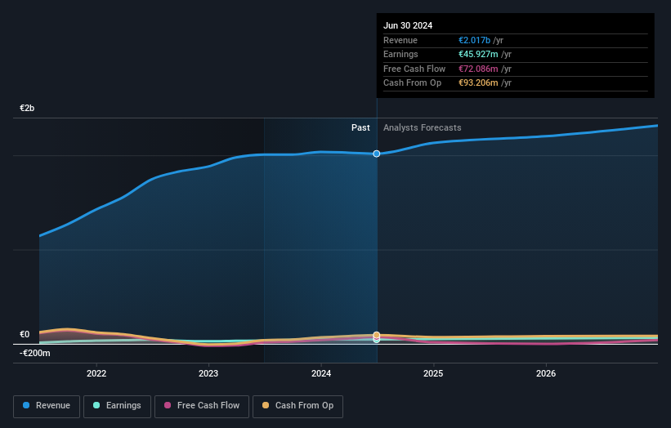Click the 2023 x-axis label

click(x=208, y=374)
